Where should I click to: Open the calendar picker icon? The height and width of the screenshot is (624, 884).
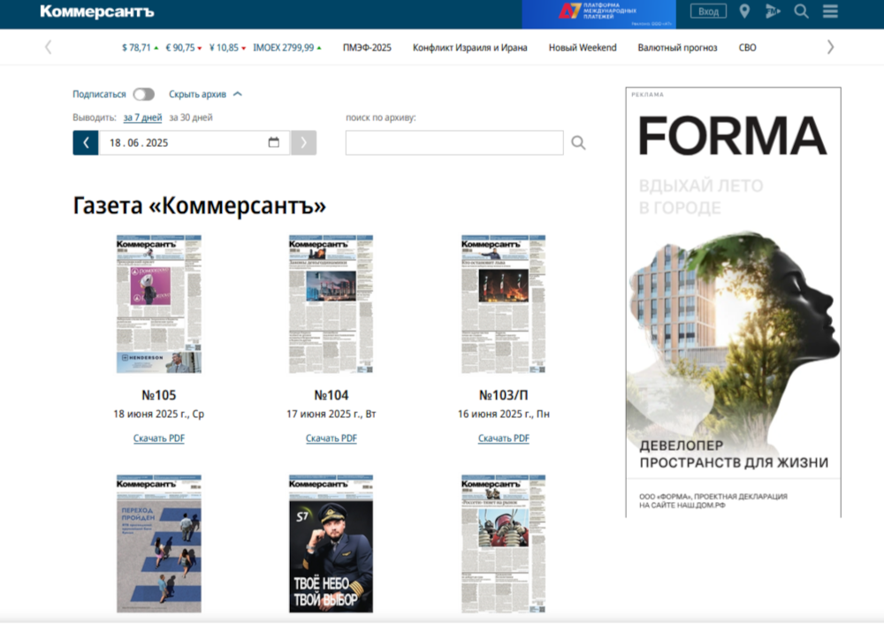[x=273, y=142]
